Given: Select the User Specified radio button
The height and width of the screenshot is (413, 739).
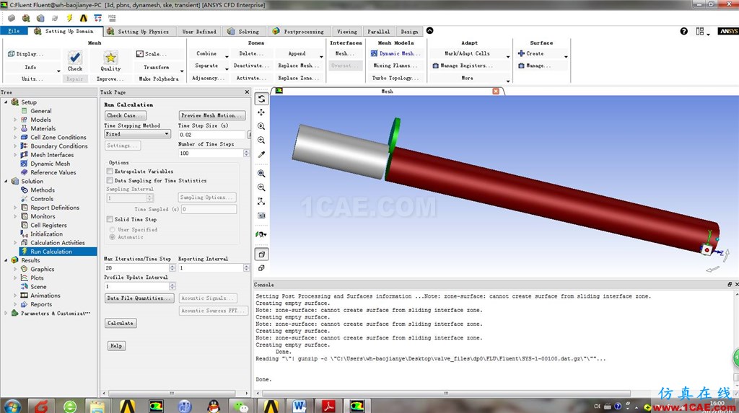Looking at the screenshot, I should point(112,229).
